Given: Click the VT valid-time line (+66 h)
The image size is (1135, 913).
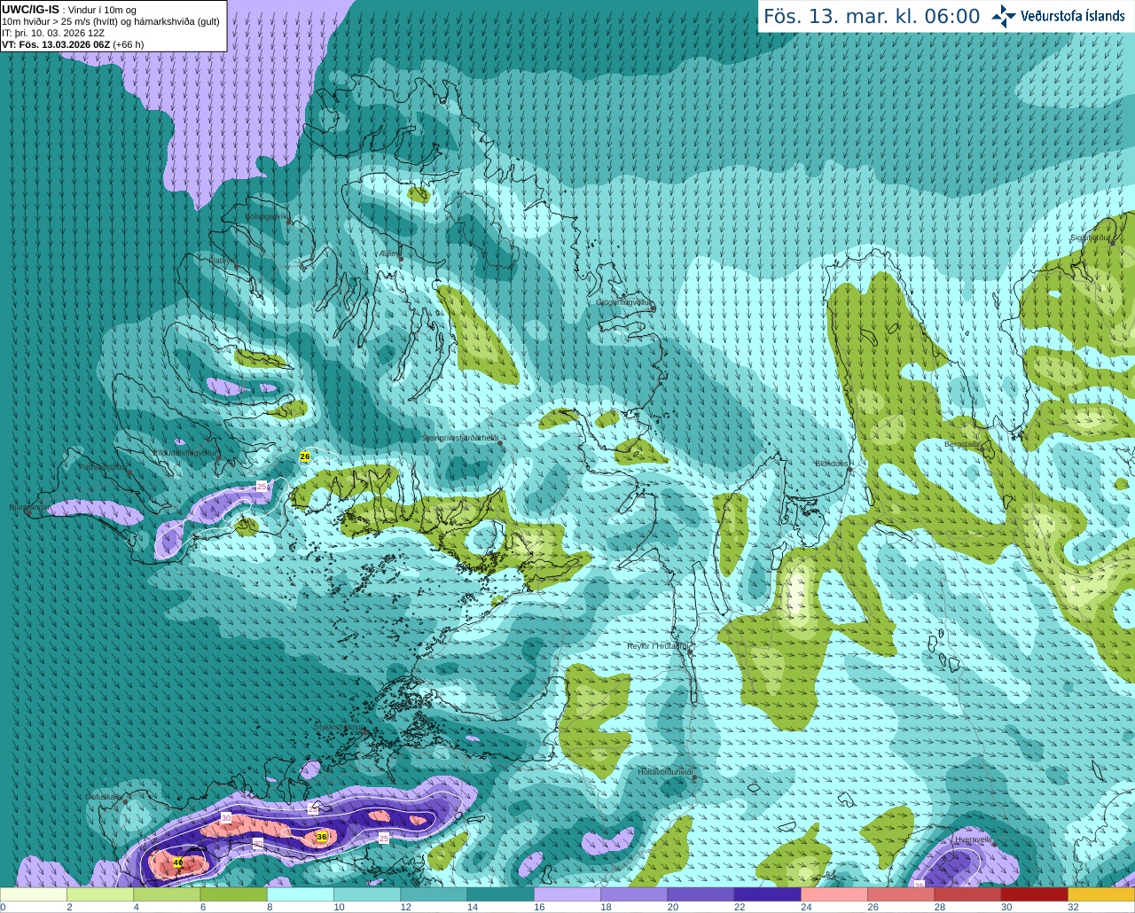Looking at the screenshot, I should [x=74, y=44].
